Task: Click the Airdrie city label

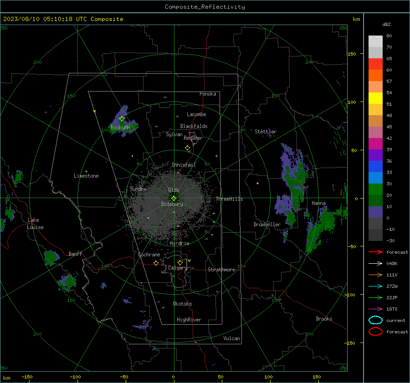Action: tap(179, 243)
